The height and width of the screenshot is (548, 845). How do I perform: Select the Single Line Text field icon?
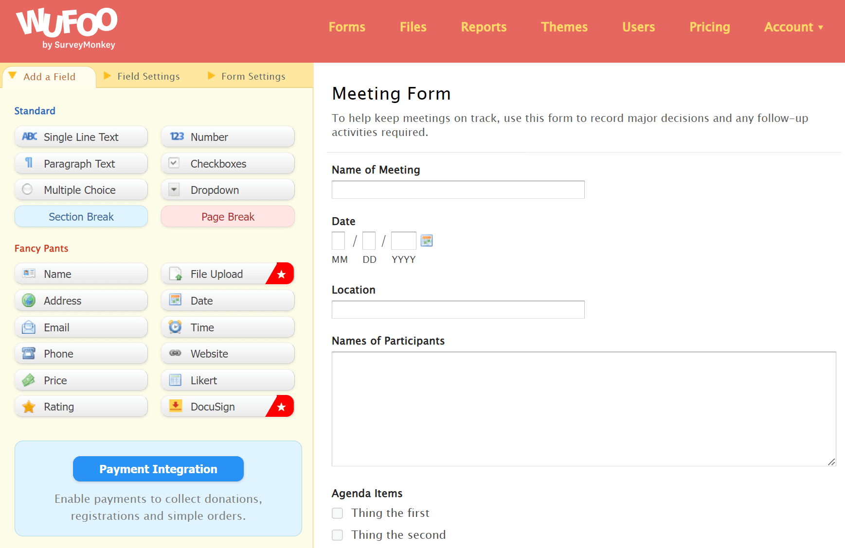[29, 137]
